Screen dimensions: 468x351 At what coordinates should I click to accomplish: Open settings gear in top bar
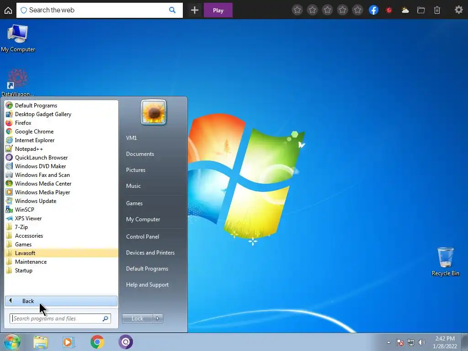458,10
